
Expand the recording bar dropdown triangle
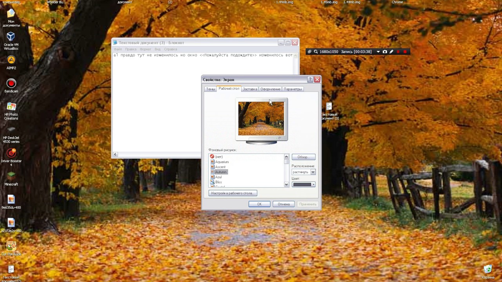378,52
